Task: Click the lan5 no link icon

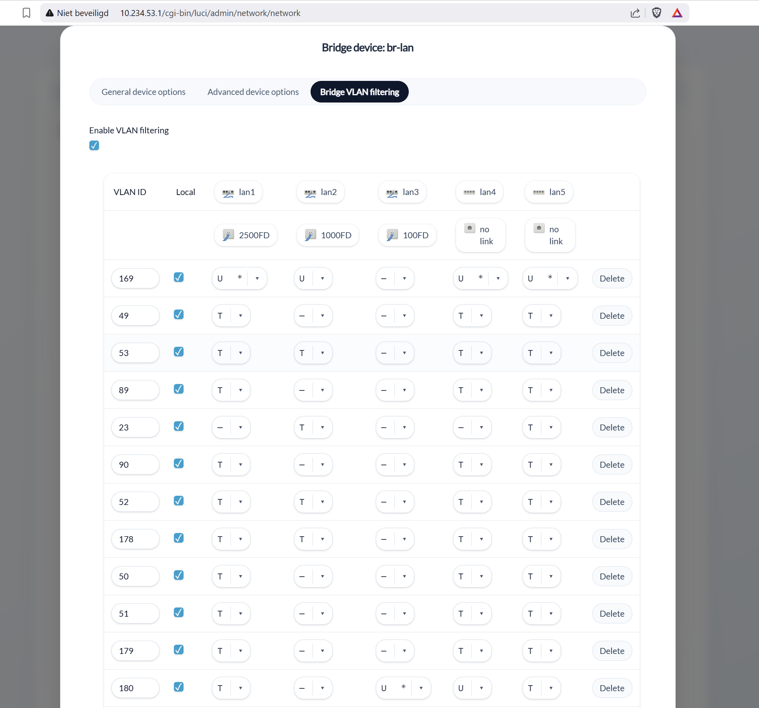Action: pyautogui.click(x=539, y=228)
